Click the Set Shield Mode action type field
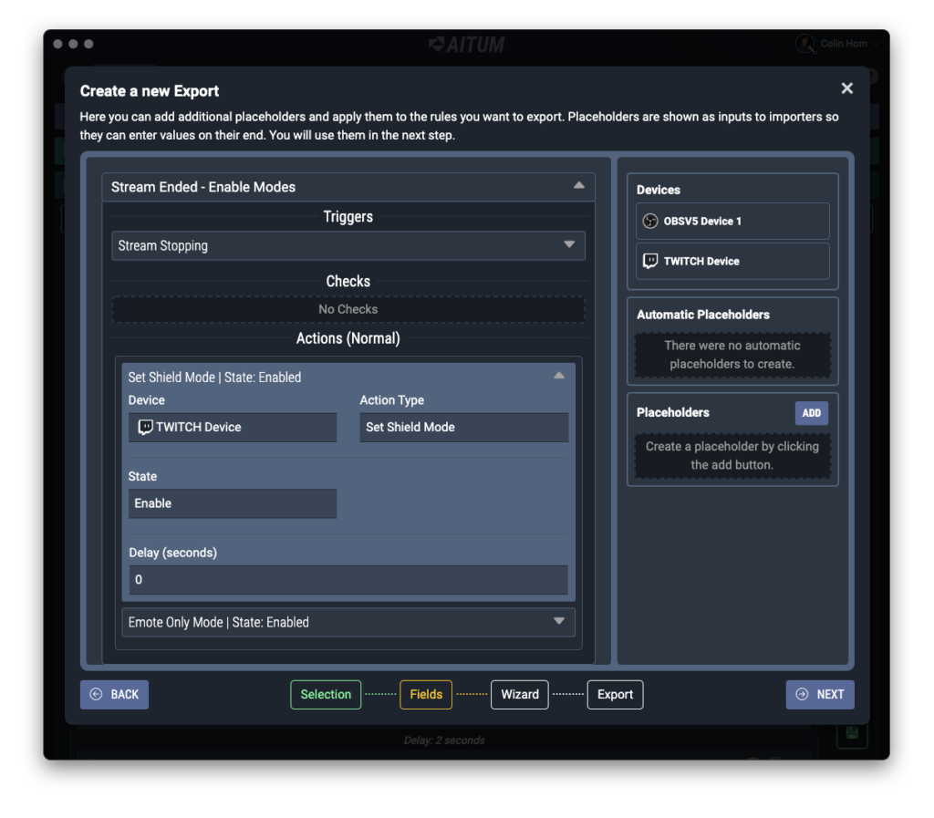 463,427
